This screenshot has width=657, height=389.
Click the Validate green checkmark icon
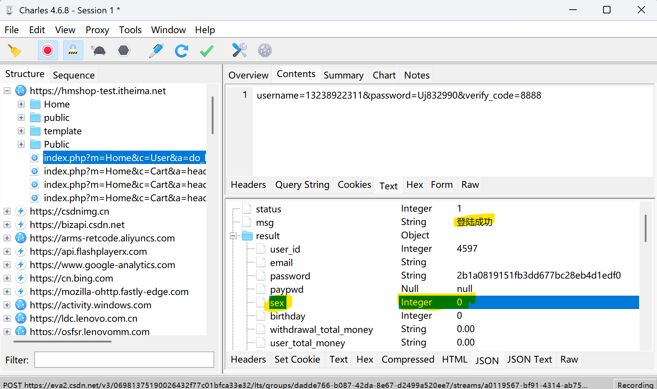(x=207, y=51)
